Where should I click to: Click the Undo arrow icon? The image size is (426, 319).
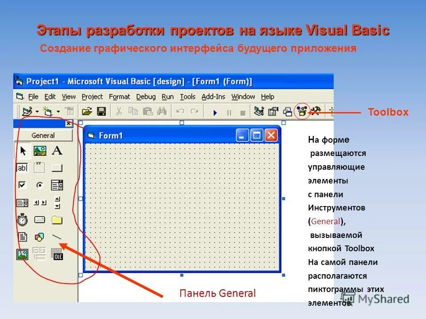click(x=180, y=111)
